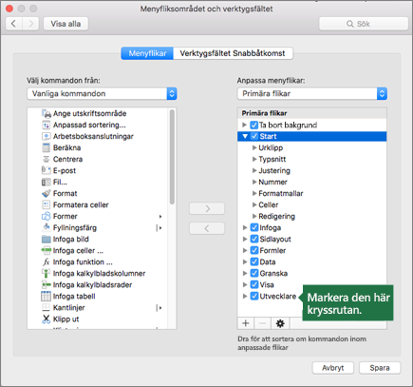Click the Beräkna calculator icon
This screenshot has height=387, width=413.
[47, 147]
